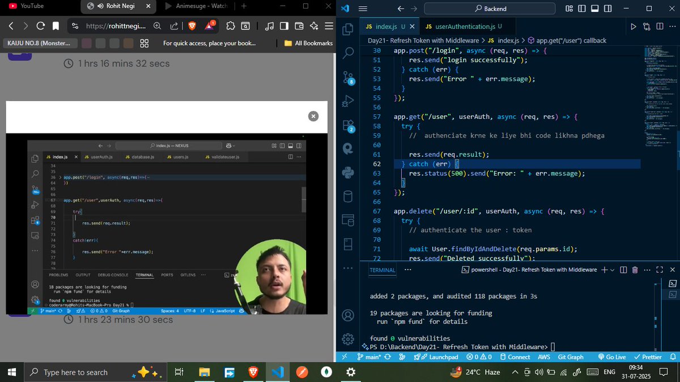The image size is (680, 382).
Task: Click Prettier in VS Code status bar
Action: click(648, 357)
